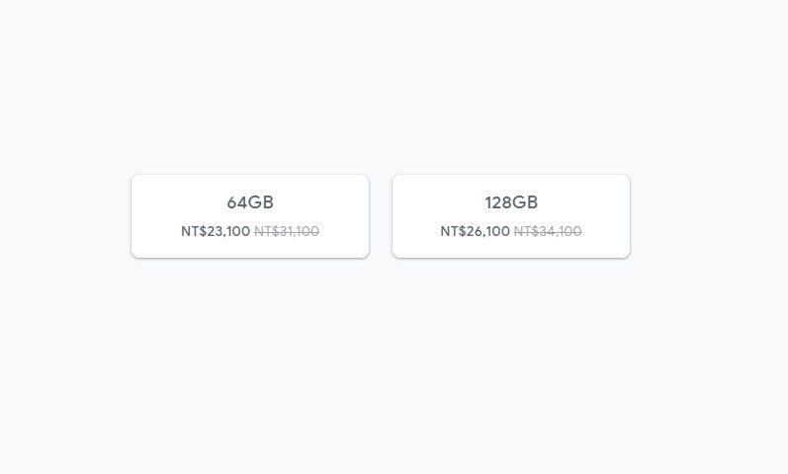This screenshot has width=788, height=474.
Task: Tap the original price on the 64GB card
Action: 287,231
